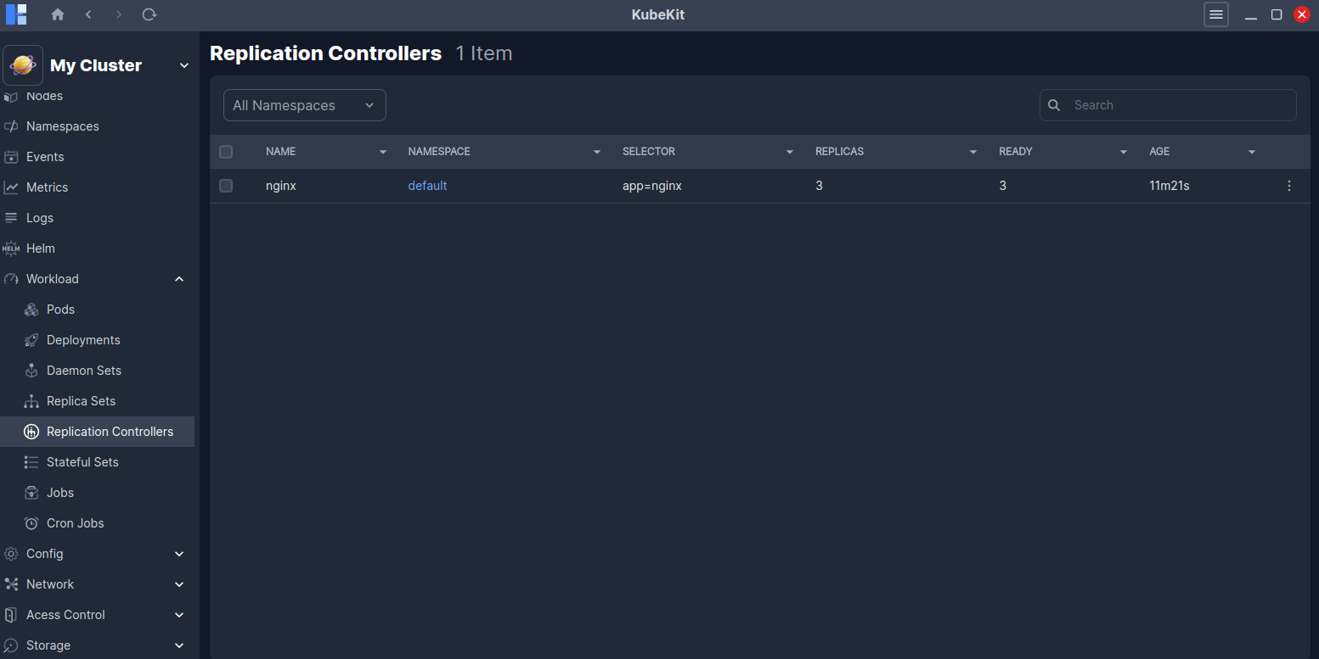Open the Events panel
Image resolution: width=1319 pixels, height=659 pixels.
(47, 156)
